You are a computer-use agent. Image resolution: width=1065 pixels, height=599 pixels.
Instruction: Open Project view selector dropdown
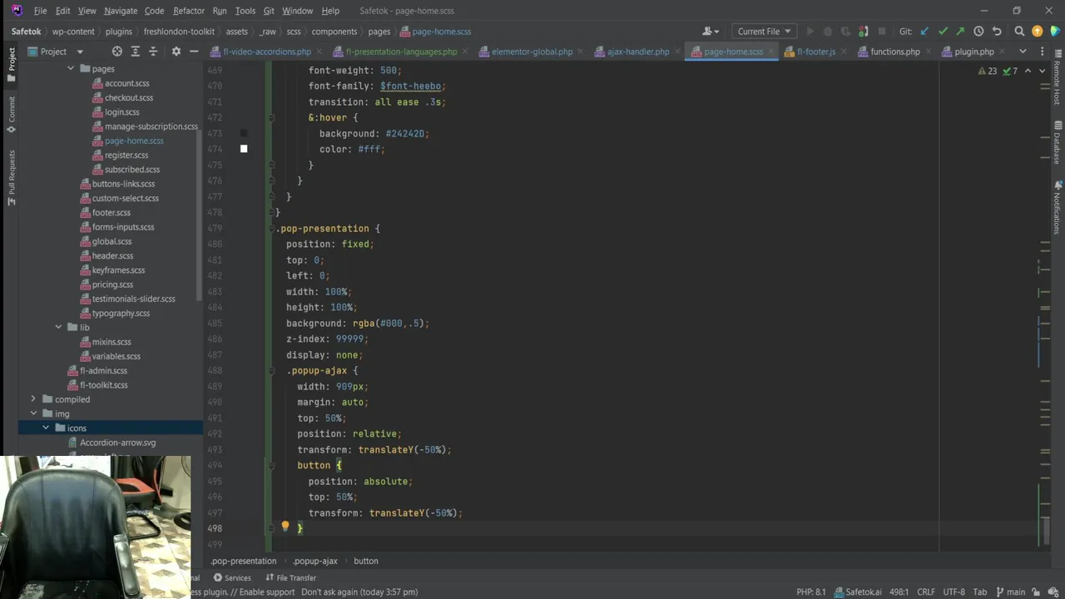coord(54,52)
